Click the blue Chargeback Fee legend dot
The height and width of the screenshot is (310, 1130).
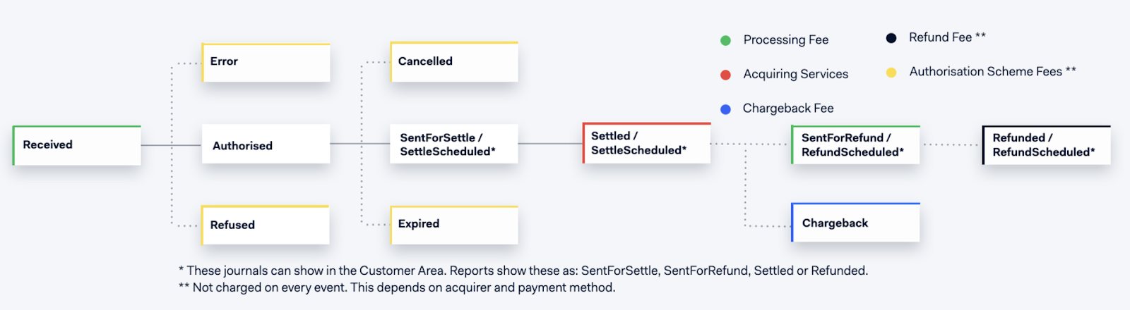click(725, 109)
